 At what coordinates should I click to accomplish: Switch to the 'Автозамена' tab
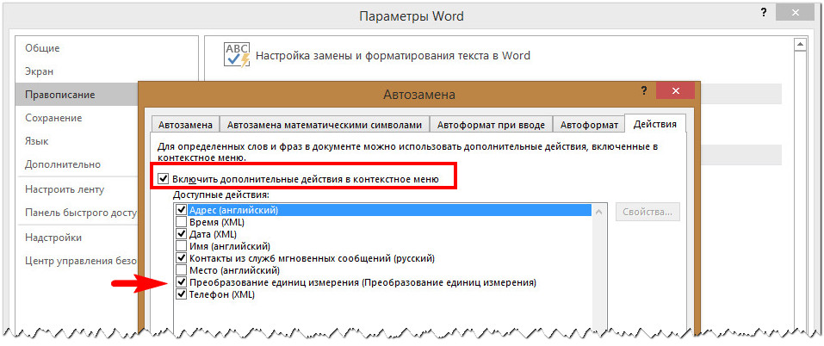(x=185, y=125)
